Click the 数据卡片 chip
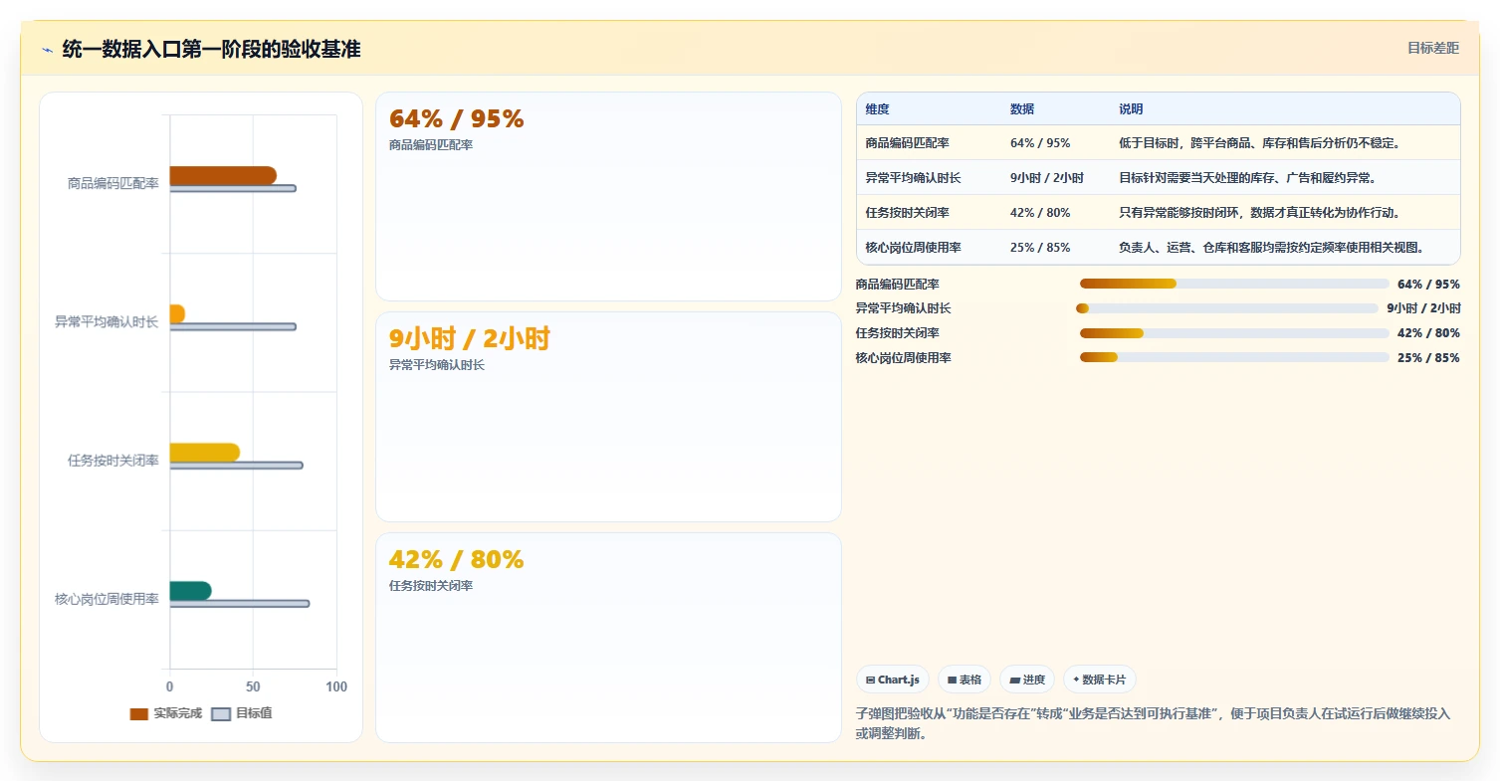 tap(1100, 680)
